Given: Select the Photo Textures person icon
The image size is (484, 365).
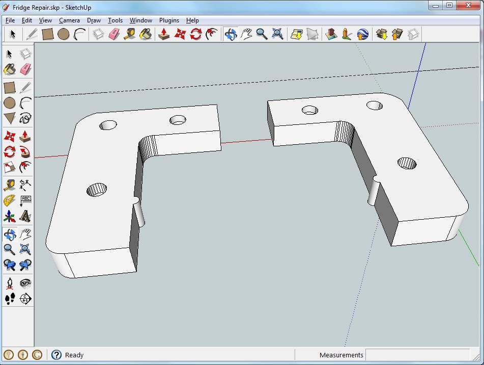Looking at the screenshot, I should (347, 34).
